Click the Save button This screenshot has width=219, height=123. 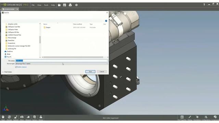pos(90,71)
